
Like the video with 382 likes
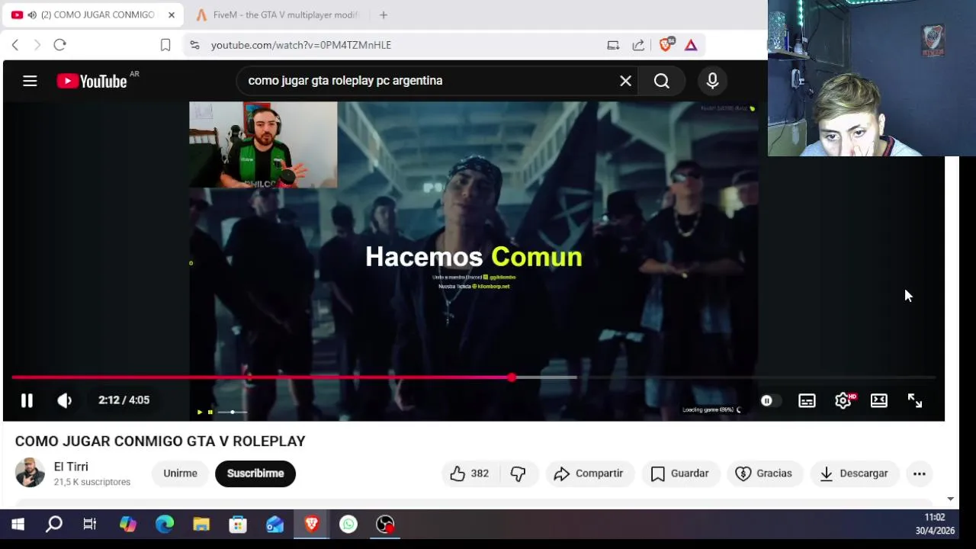click(x=470, y=474)
